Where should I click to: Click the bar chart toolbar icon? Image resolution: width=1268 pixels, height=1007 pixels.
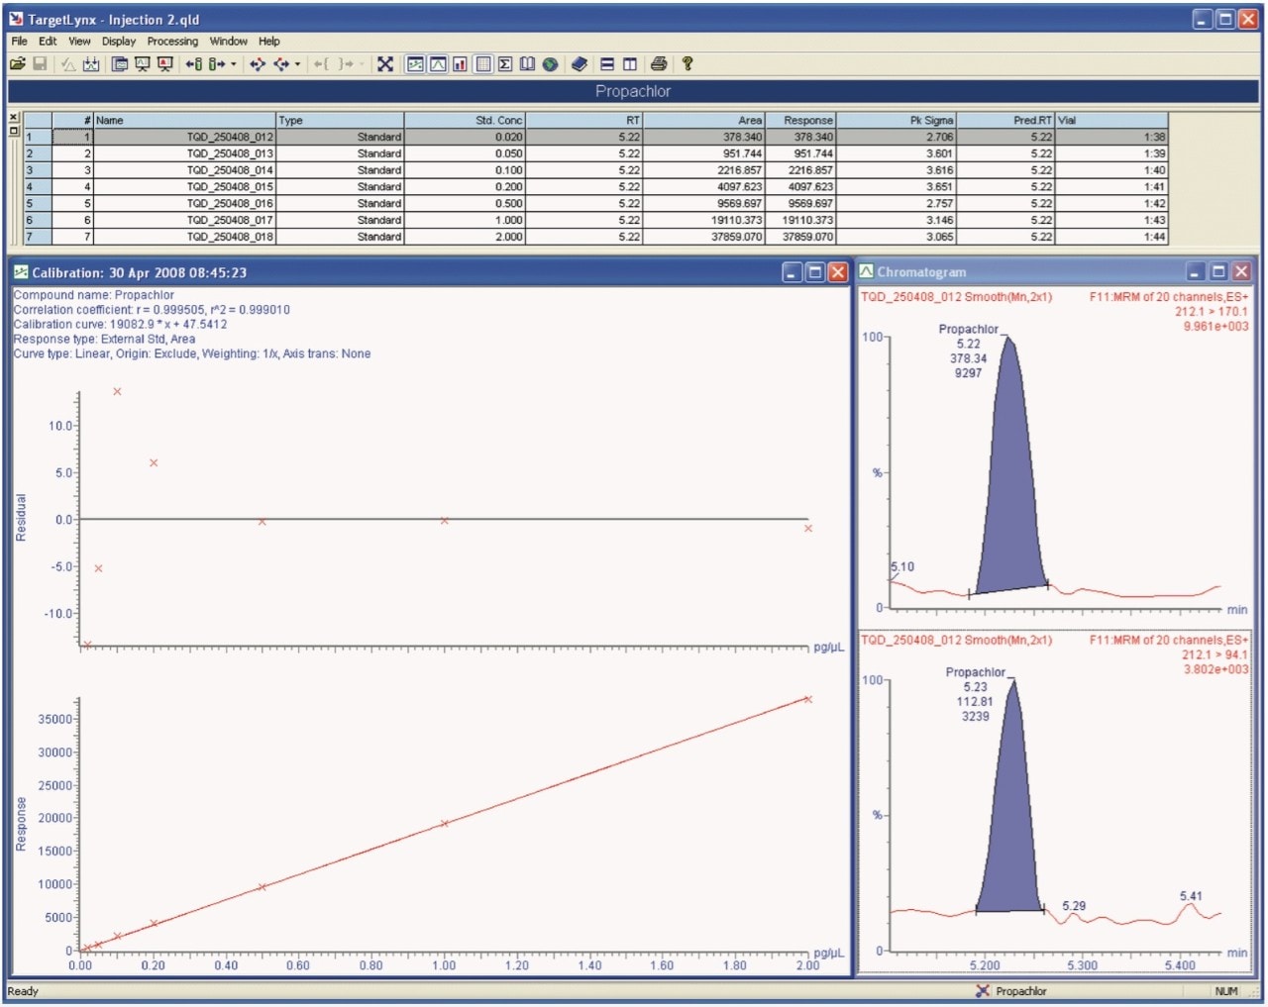pos(460,64)
